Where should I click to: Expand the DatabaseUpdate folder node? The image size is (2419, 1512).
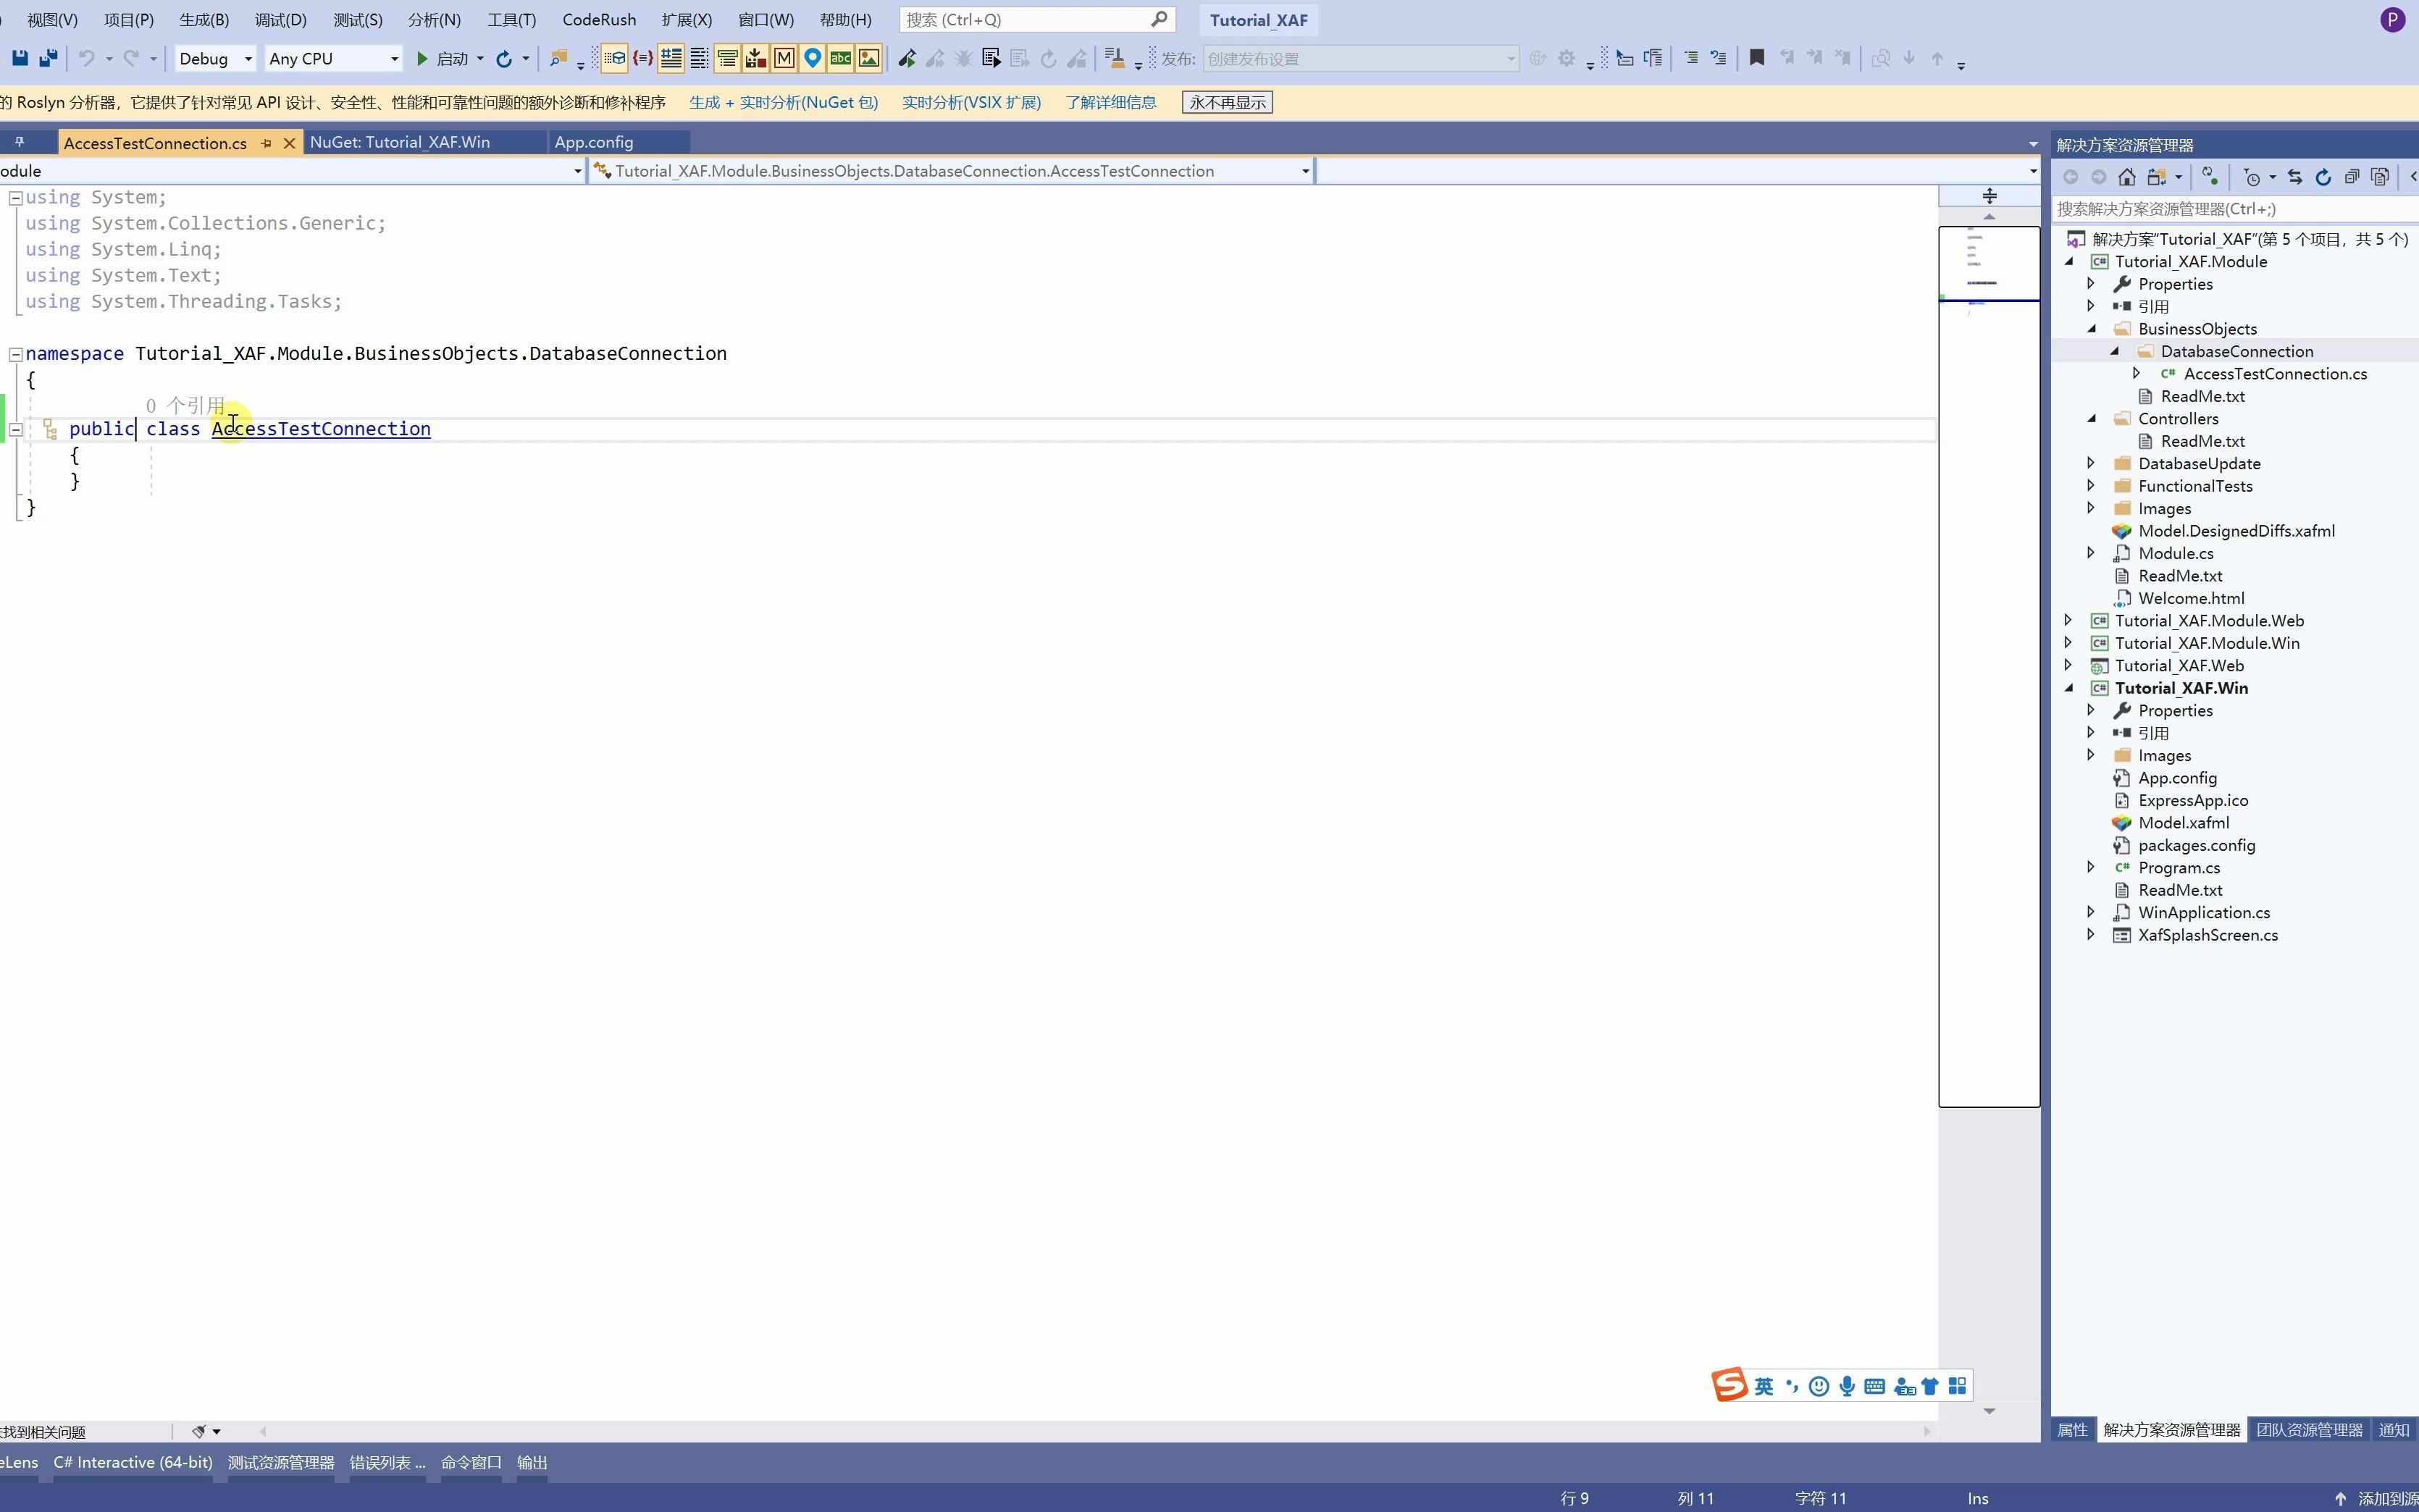tap(2090, 463)
